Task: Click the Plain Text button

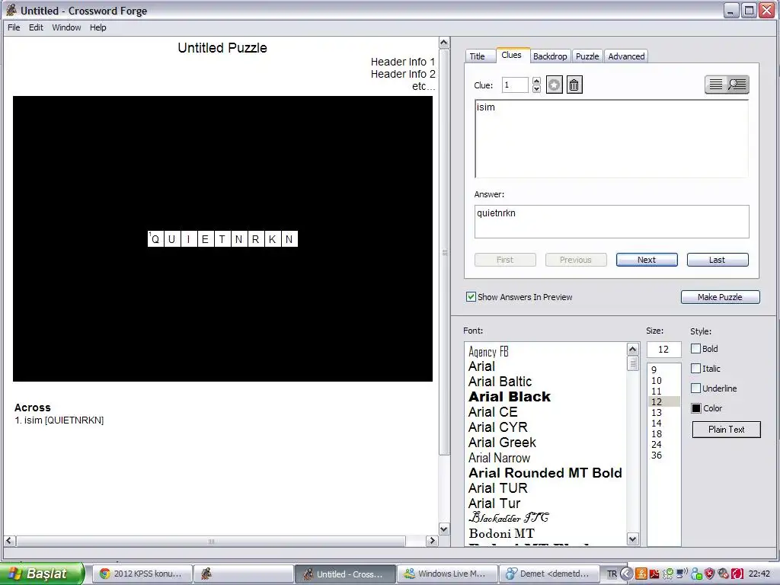Action: (726, 430)
